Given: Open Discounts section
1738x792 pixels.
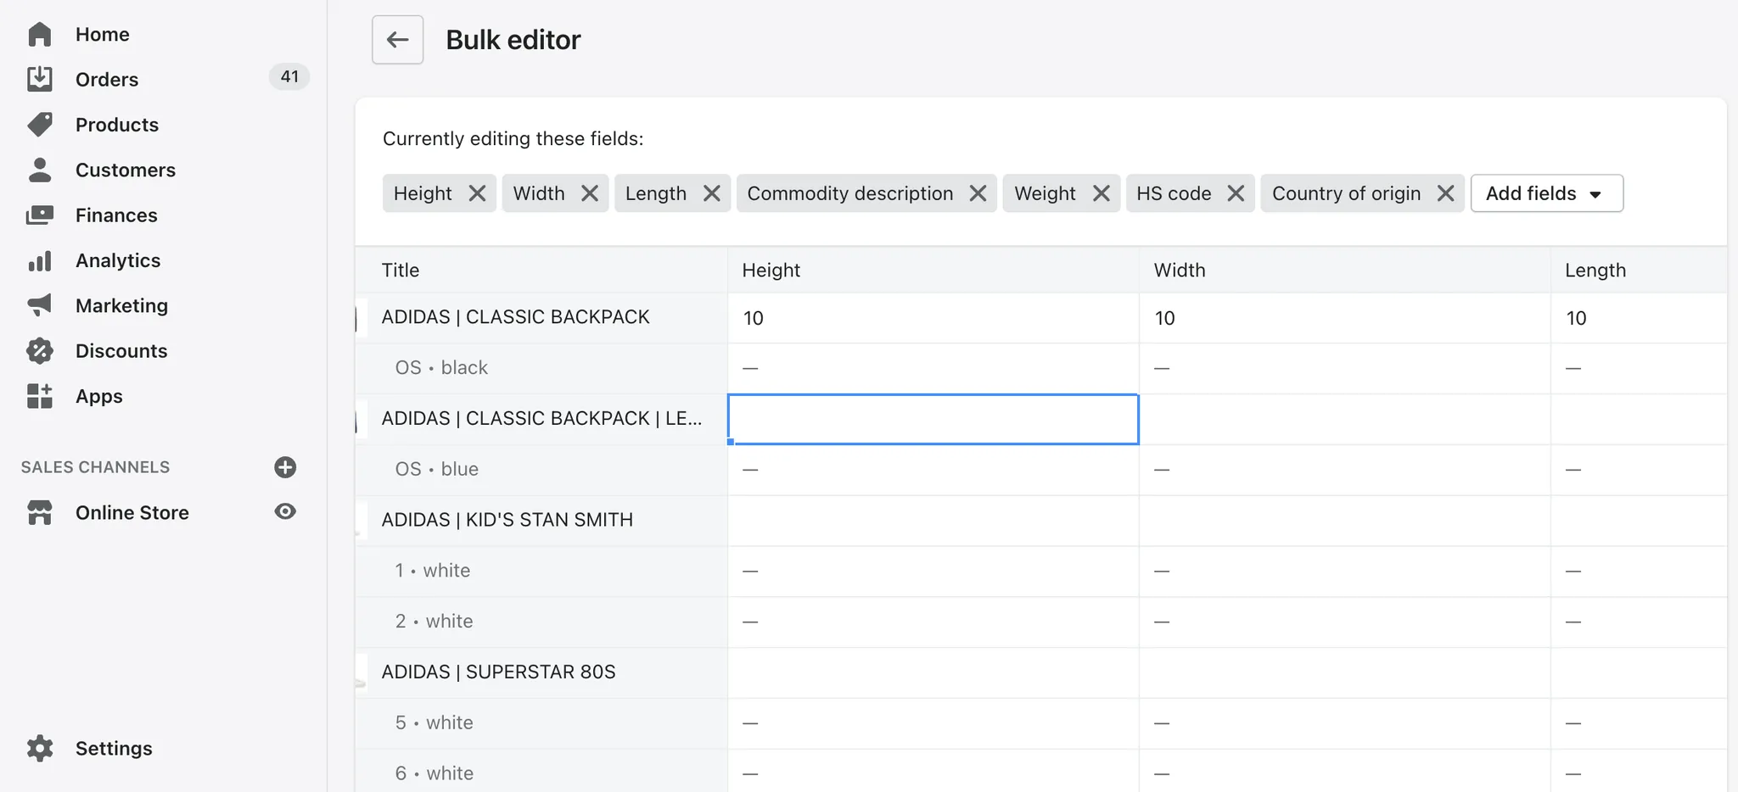Looking at the screenshot, I should [x=121, y=350].
